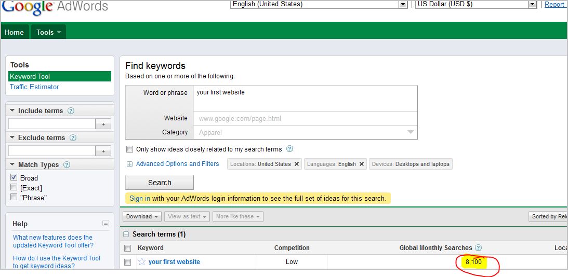Collapse the Help panel with minus icon
568x277 pixels.
pos(106,224)
